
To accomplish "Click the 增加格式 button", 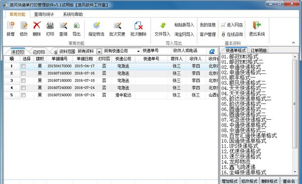I will pyautogui.click(x=230, y=181).
